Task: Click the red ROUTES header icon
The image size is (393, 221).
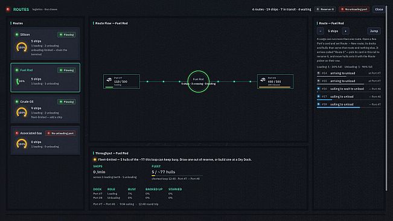Action: pyautogui.click(x=8, y=9)
